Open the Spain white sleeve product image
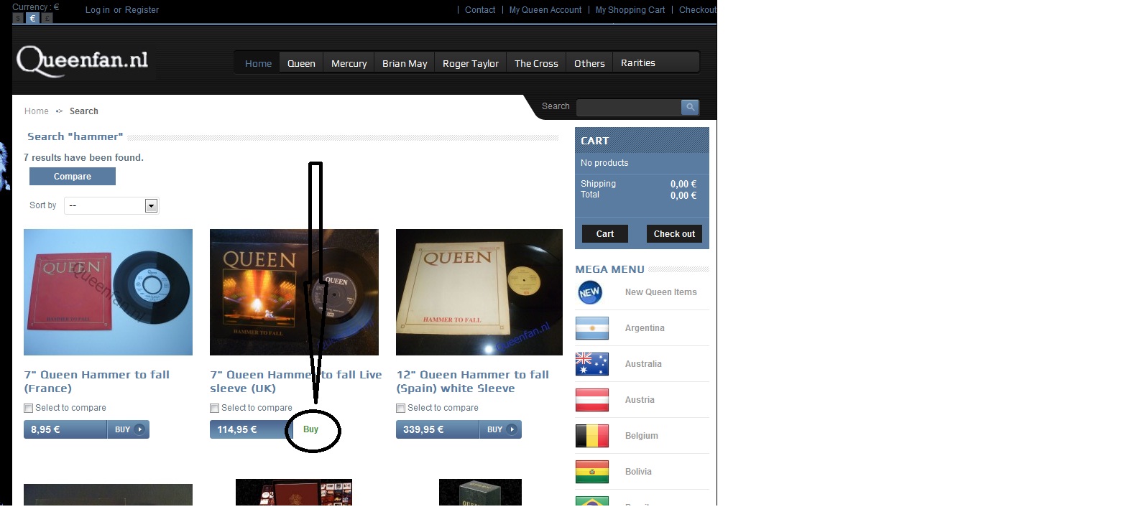The height and width of the screenshot is (517, 1124). click(x=479, y=292)
